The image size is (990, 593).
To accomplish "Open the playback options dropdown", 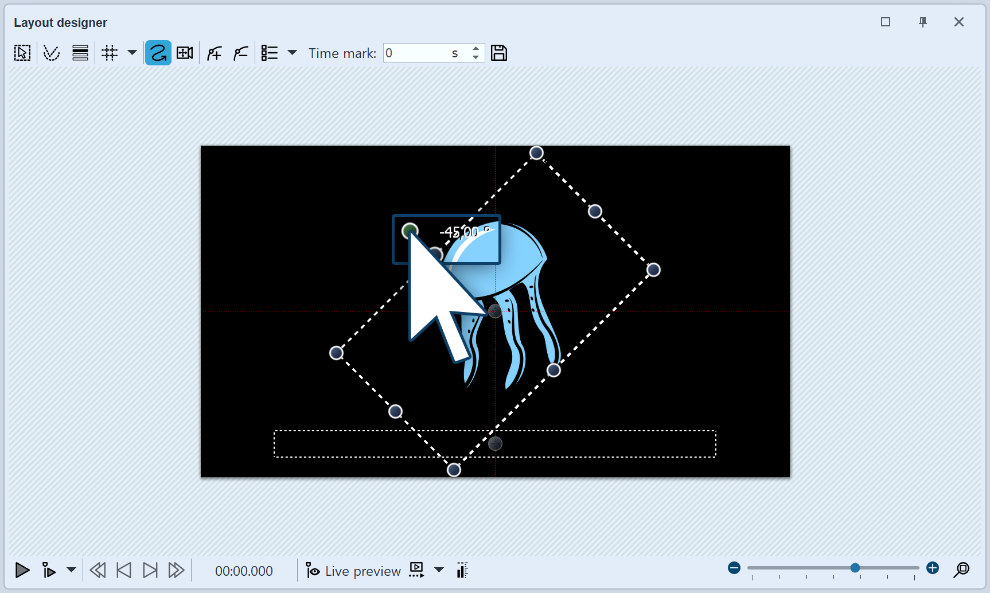I will (x=71, y=570).
